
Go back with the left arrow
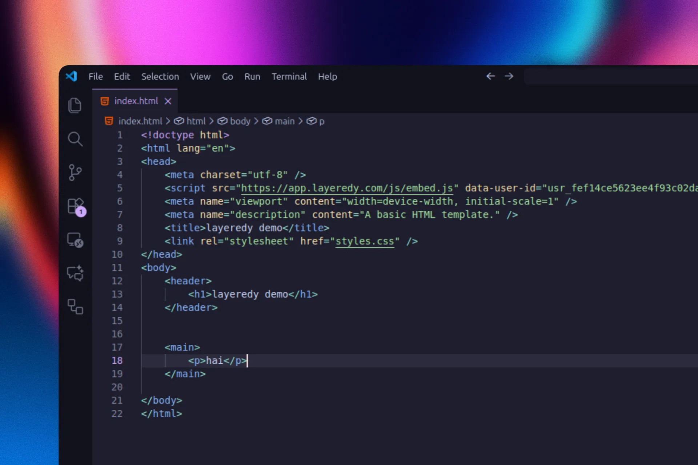point(490,76)
